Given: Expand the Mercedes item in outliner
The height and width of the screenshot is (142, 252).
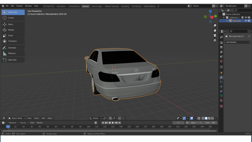Looking at the screenshot, I should click(x=227, y=21).
